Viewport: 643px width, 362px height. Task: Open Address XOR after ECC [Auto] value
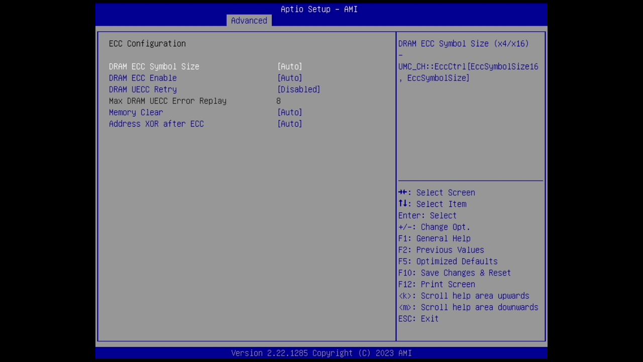click(290, 124)
